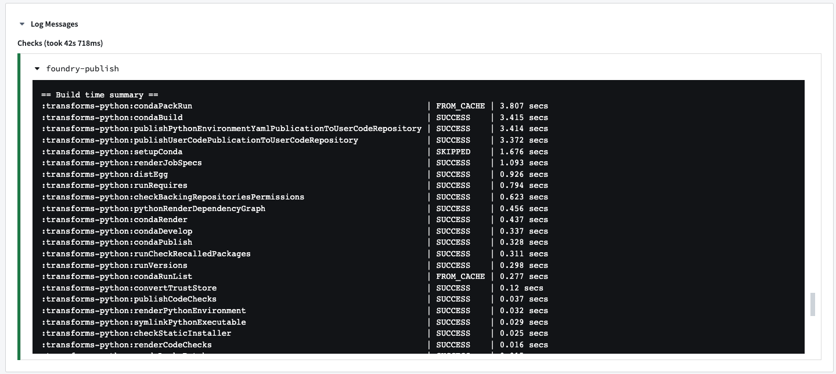Select the publishPythonEnvironmentYamlPublicationToUserCodeRepository task name
The image size is (836, 374).
coord(232,129)
